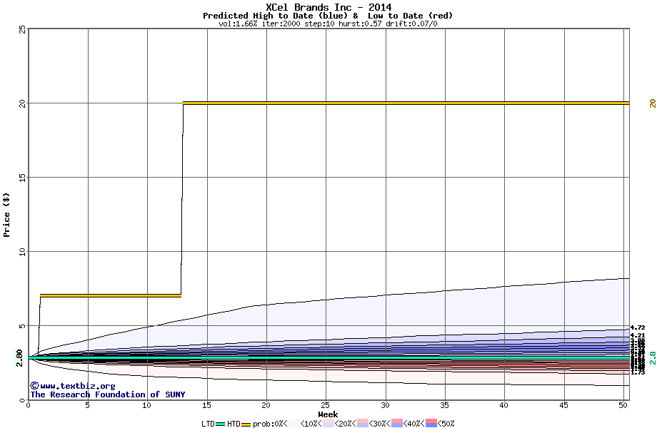Click the black y-axis tick label 20 on the left
This screenshot has height=428, width=657.
point(22,103)
